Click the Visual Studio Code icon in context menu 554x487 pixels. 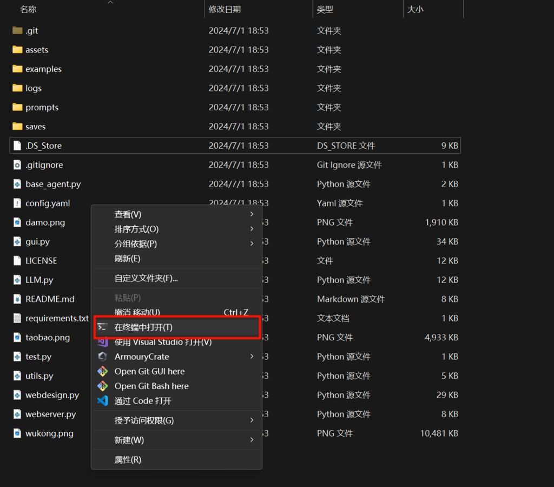click(x=102, y=401)
